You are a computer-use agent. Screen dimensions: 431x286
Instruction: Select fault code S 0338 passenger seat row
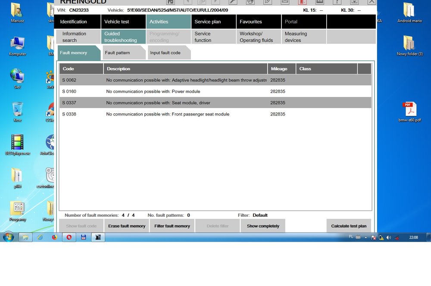(185, 114)
